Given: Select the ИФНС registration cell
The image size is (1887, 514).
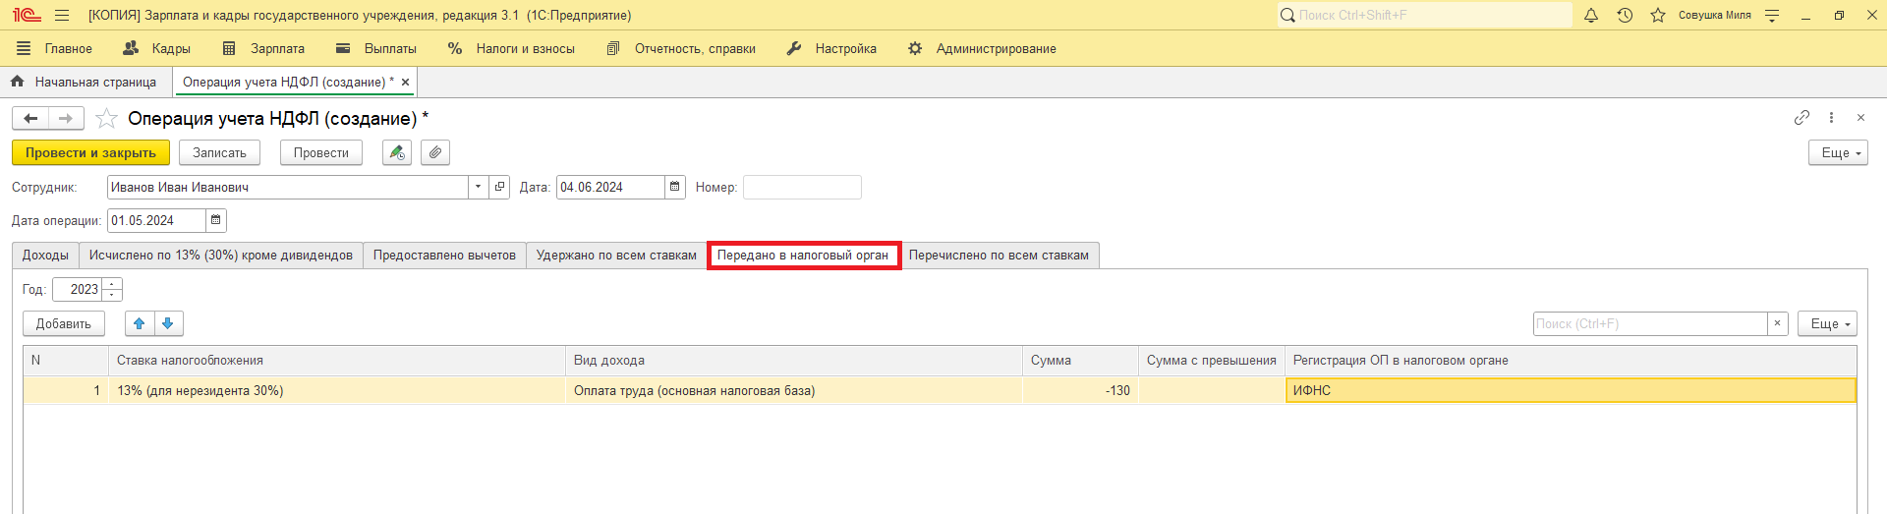Looking at the screenshot, I should [1571, 391].
